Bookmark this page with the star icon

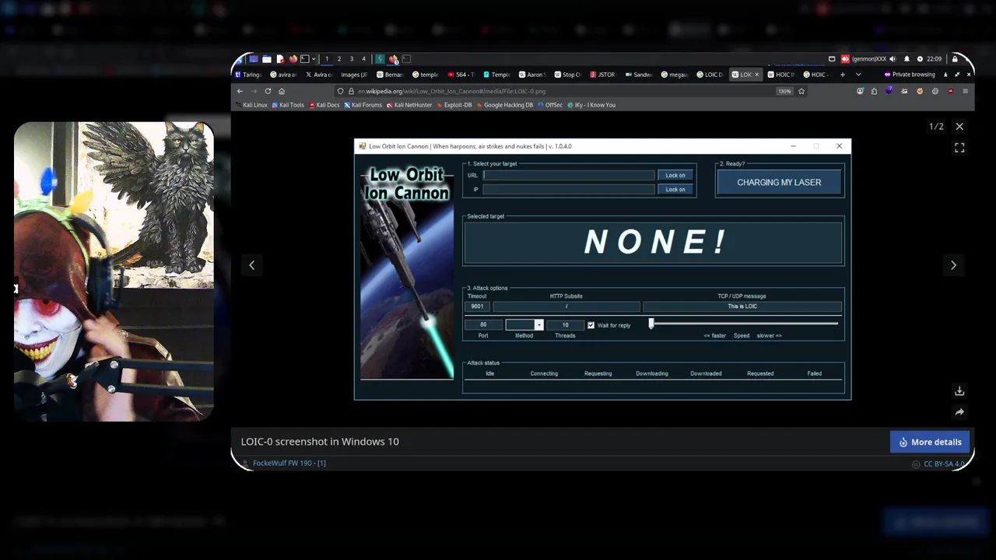(801, 91)
